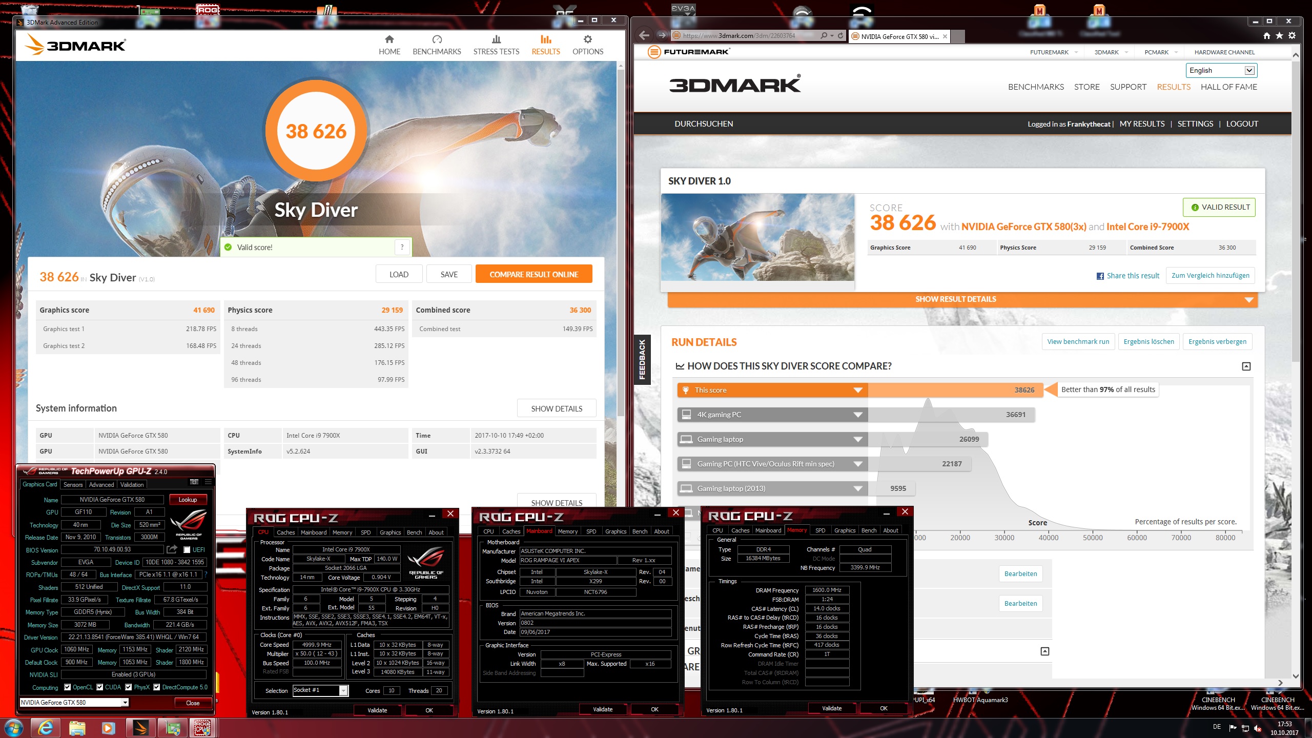Expand Gaming PC HTC Vive comparison dropdown
Image resolution: width=1312 pixels, height=738 pixels.
[x=858, y=464]
